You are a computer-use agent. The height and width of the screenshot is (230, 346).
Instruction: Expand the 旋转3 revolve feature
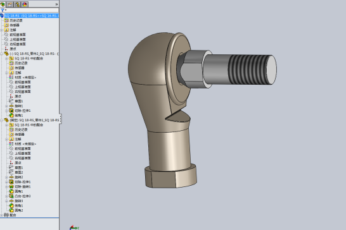click(x=6, y=201)
